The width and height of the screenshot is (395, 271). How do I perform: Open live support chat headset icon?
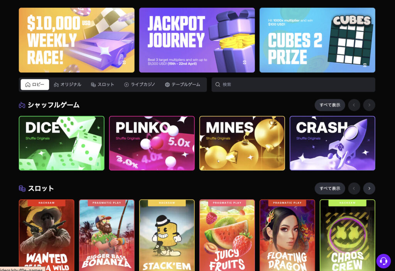383,261
